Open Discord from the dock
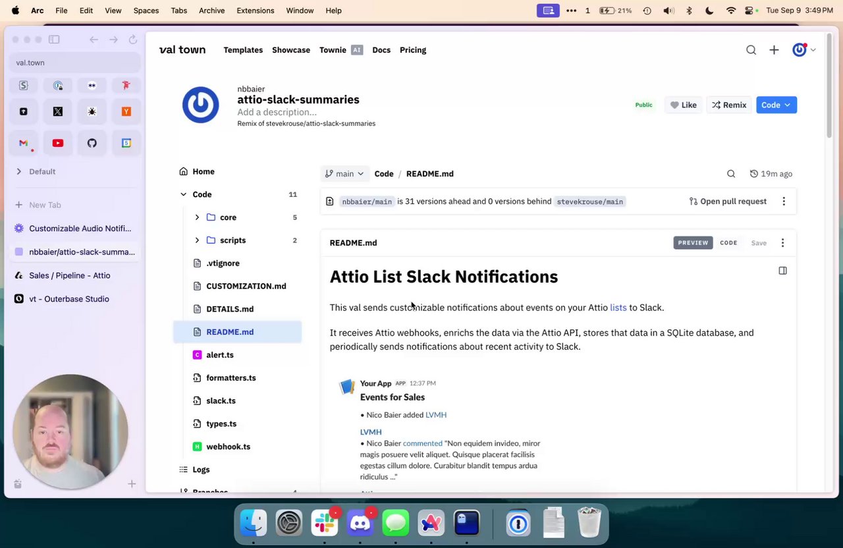The image size is (843, 548). (x=360, y=524)
